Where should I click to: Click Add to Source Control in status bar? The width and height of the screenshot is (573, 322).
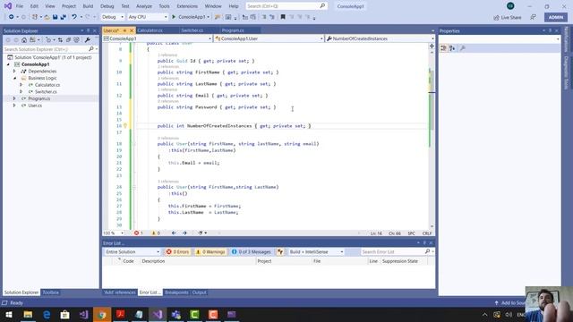click(509, 302)
